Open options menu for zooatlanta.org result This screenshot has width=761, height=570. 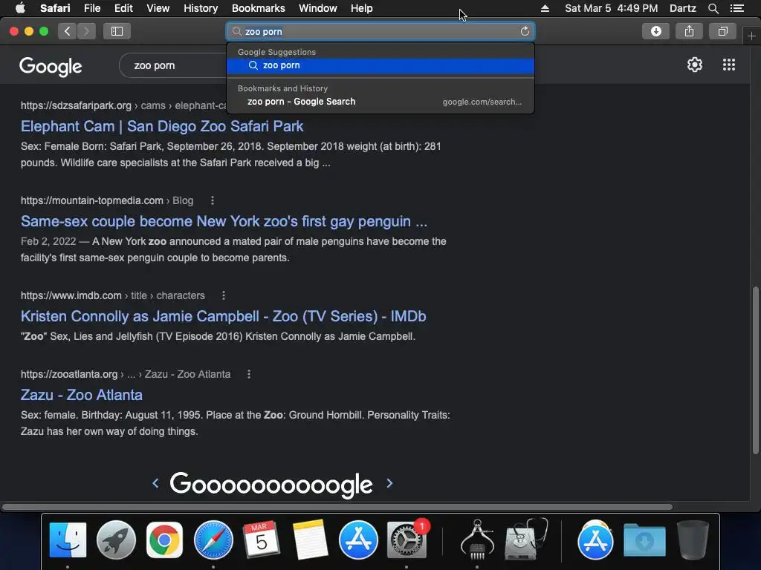tap(249, 374)
